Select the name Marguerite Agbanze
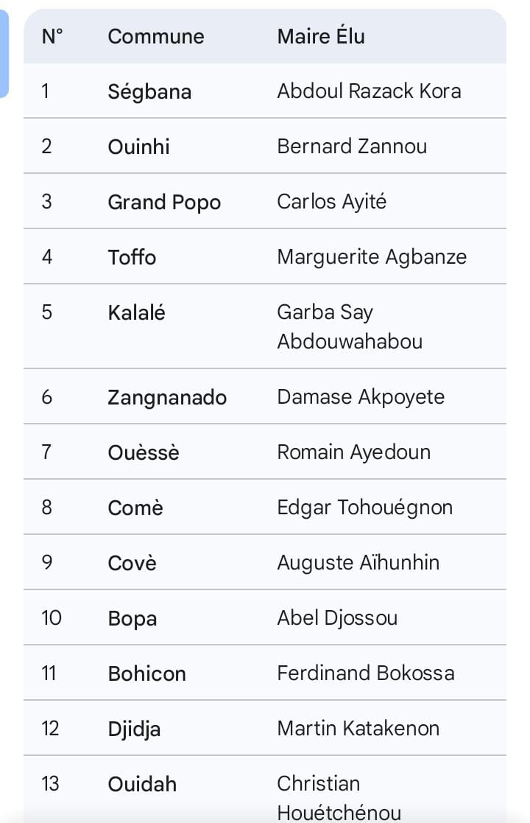The image size is (530, 823). coord(372,256)
